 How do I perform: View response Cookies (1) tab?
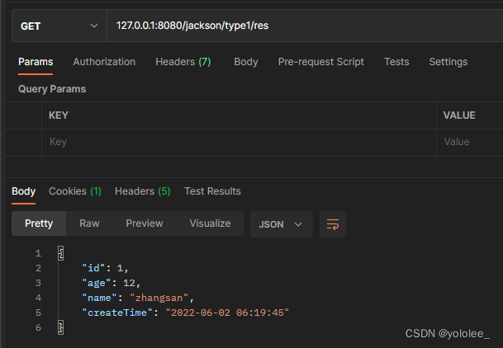point(74,191)
